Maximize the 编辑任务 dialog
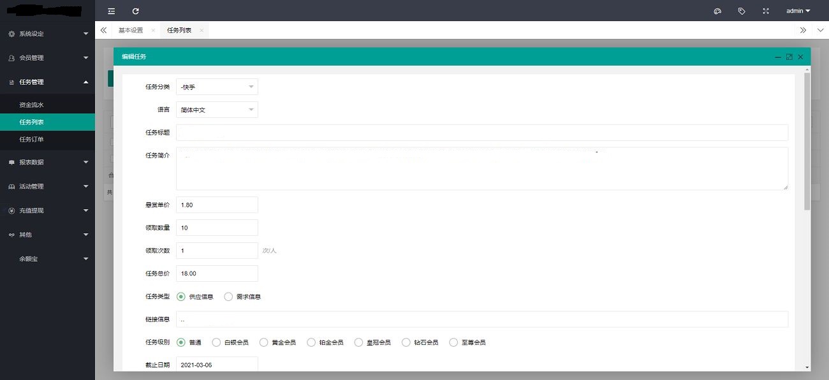Viewport: 829px width, 380px height. pos(789,57)
